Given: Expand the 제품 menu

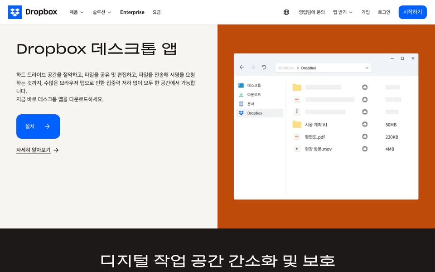Looking at the screenshot, I should [x=76, y=12].
